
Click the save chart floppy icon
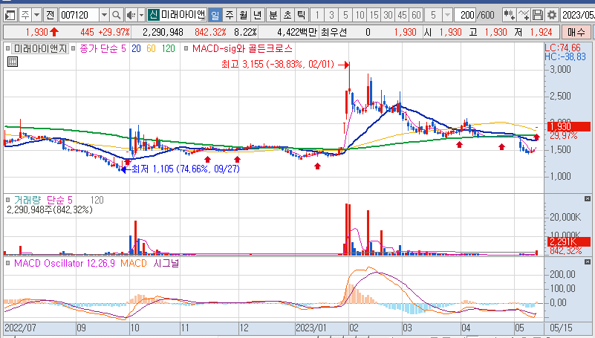[x=538, y=15]
